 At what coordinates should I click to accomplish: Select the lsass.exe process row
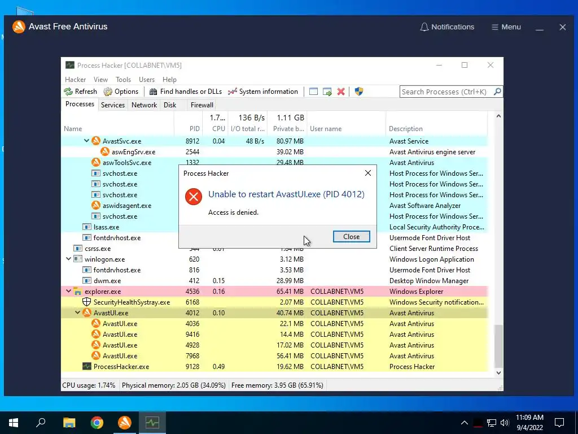point(274,227)
